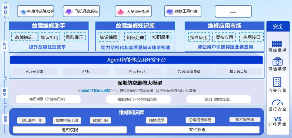Click the 应用接口 dashed box
292x138 pixels.
click(x=251, y=37)
